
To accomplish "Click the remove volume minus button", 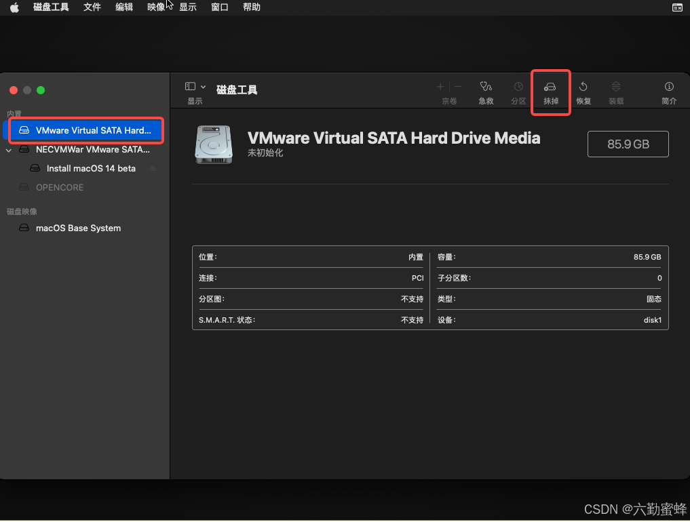I will (x=458, y=87).
